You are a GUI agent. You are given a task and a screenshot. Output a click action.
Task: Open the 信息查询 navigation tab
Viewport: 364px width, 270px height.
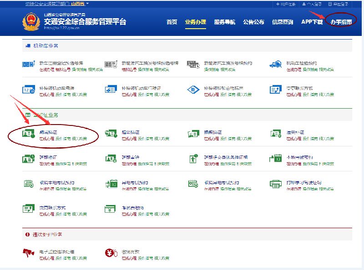point(283,22)
